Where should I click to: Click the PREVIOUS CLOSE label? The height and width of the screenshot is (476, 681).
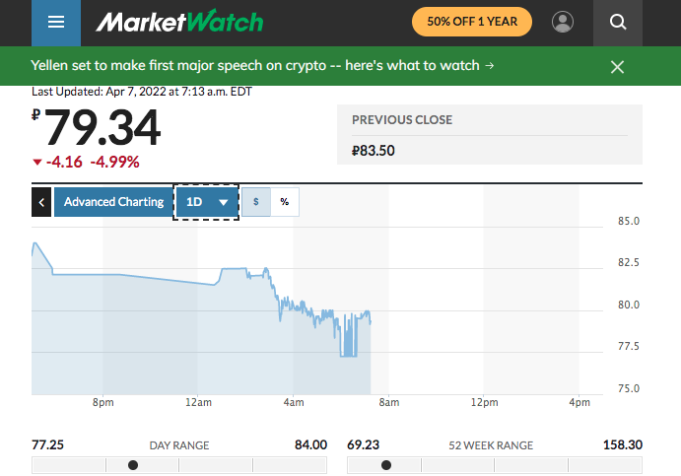pos(402,120)
